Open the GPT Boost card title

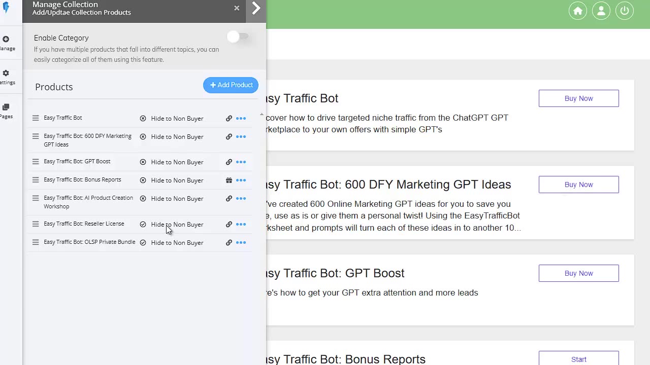pos(335,273)
